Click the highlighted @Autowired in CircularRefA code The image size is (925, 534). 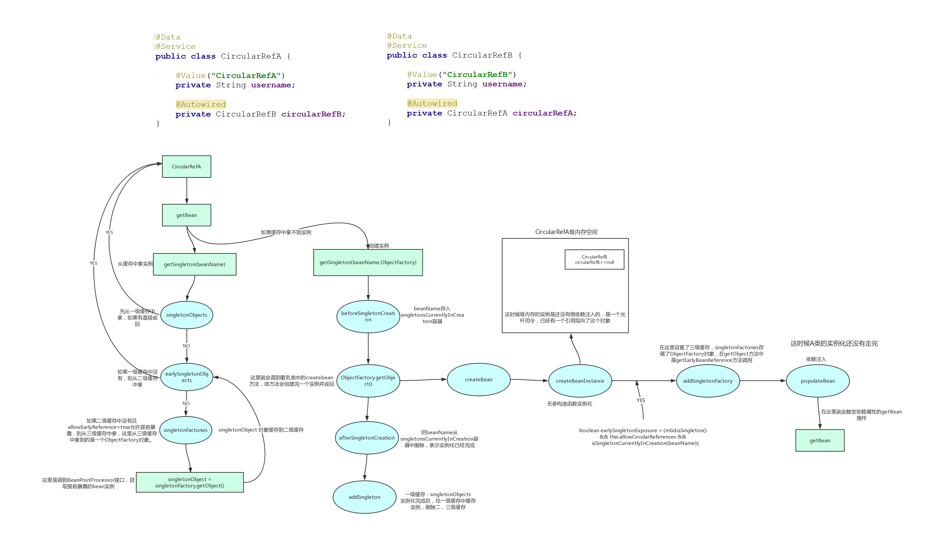pyautogui.click(x=201, y=104)
